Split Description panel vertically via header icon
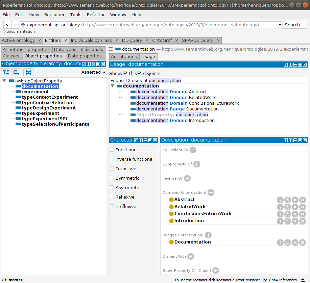 pos(290,140)
